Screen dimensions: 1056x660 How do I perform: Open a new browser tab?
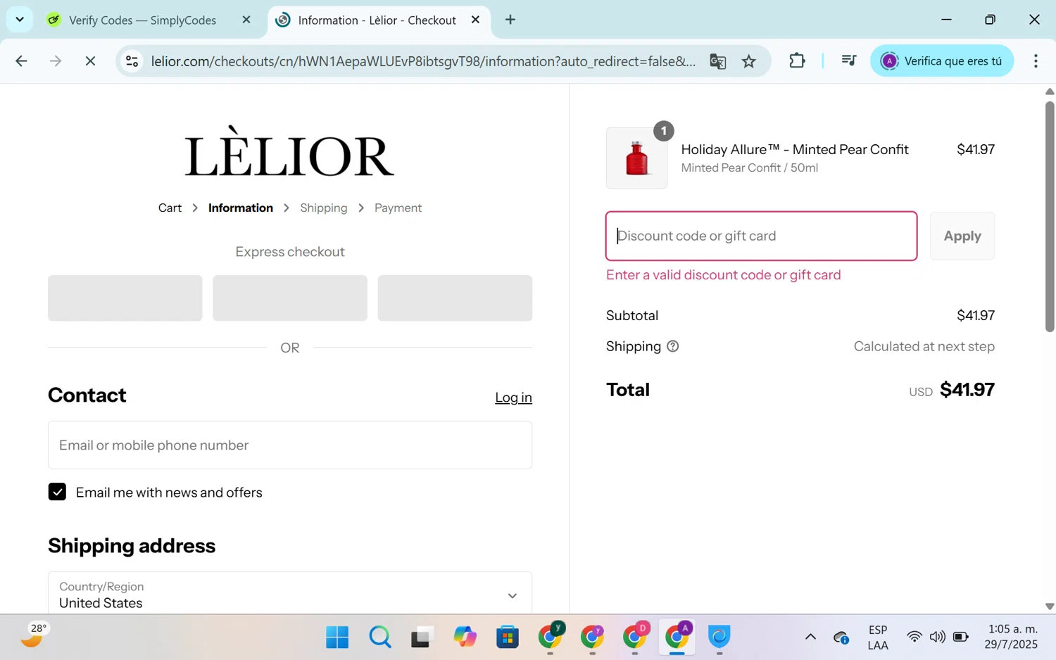point(510,20)
